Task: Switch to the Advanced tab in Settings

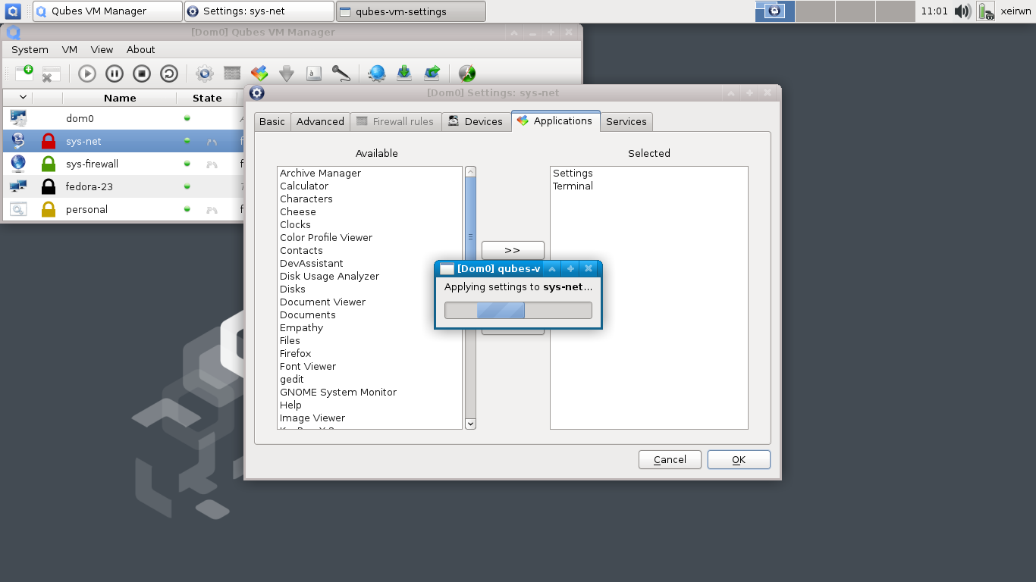Action: 320,121
